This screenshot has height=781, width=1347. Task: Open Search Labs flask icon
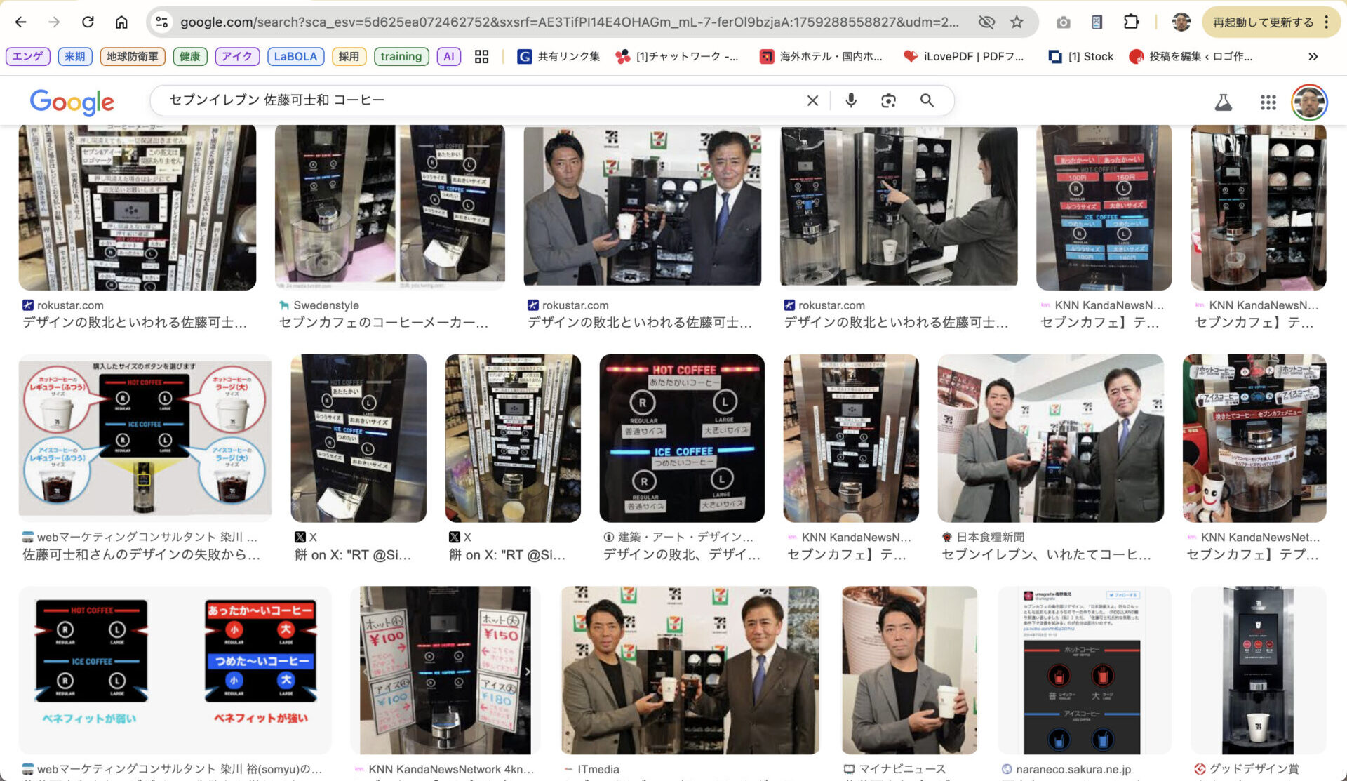pyautogui.click(x=1224, y=102)
